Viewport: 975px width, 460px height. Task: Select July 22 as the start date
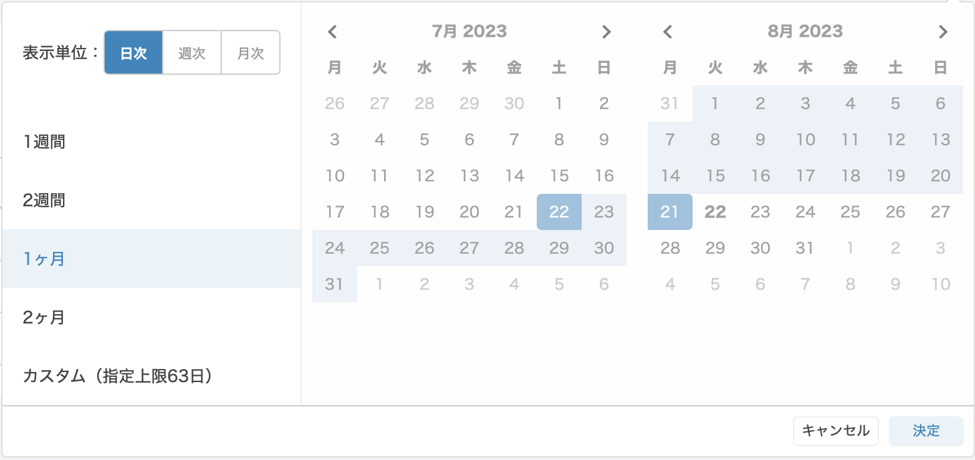point(559,212)
